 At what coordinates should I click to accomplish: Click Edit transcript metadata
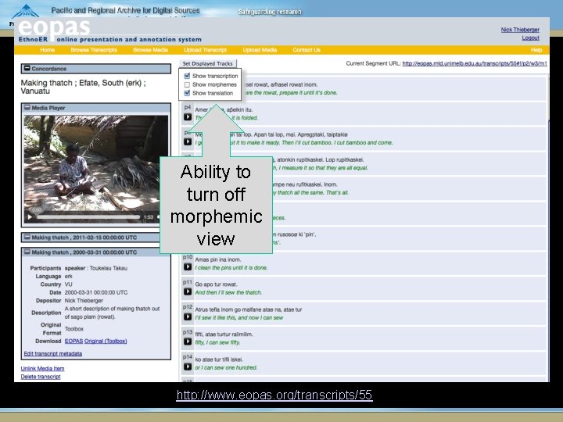[x=53, y=353]
